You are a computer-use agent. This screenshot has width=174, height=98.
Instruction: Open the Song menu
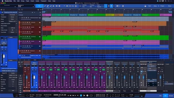23,1
